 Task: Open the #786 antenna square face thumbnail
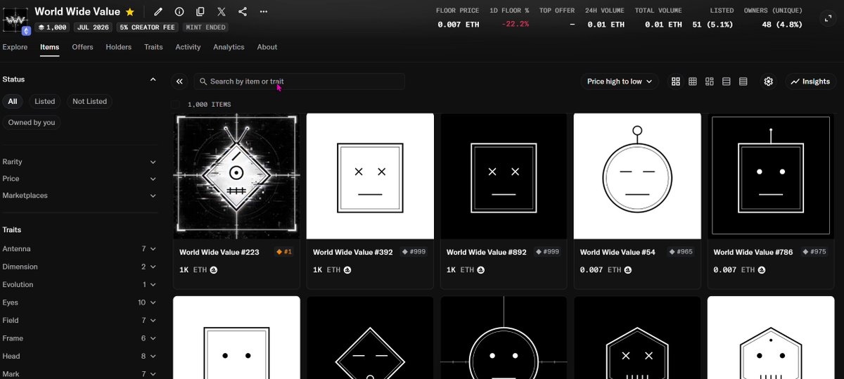771,176
